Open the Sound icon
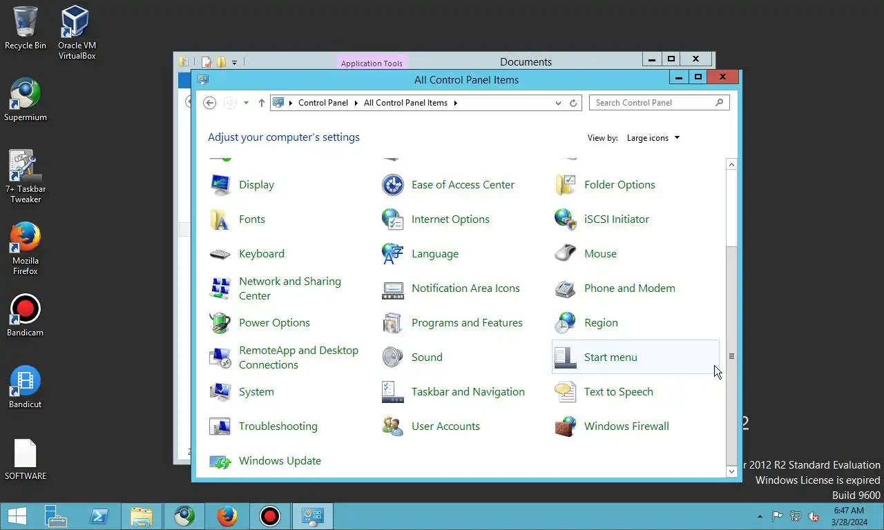Screen dimensions: 884x530 tap(393, 357)
